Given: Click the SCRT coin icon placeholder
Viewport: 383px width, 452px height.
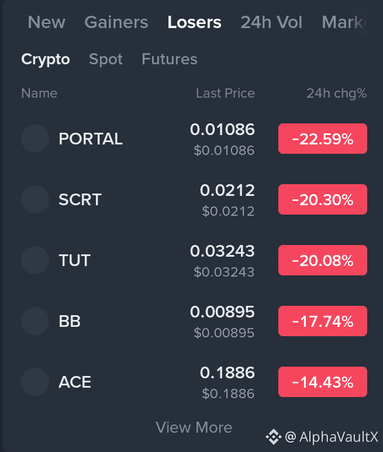Looking at the screenshot, I should [x=35, y=199].
